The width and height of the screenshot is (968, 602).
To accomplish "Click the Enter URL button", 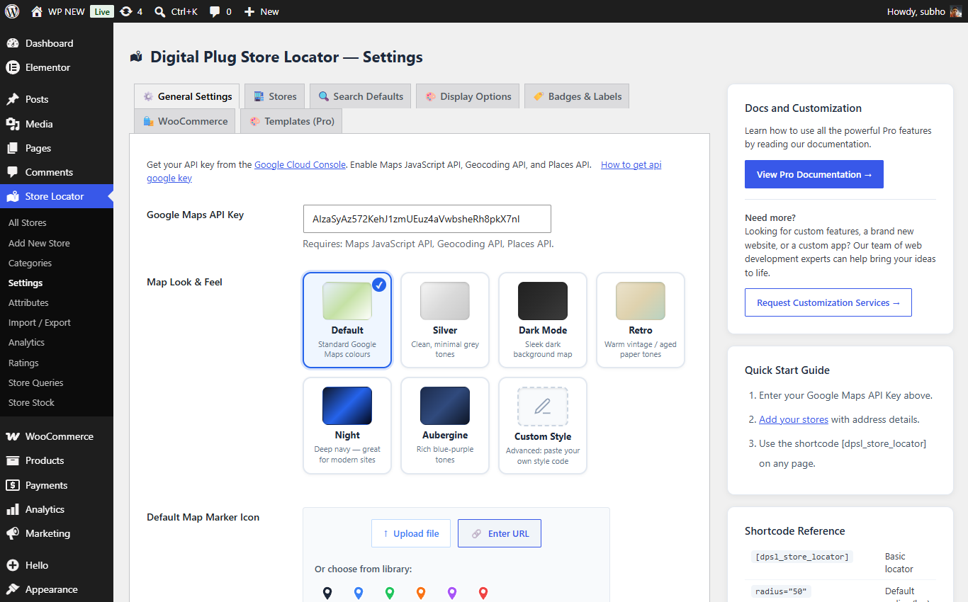I will tap(500, 533).
